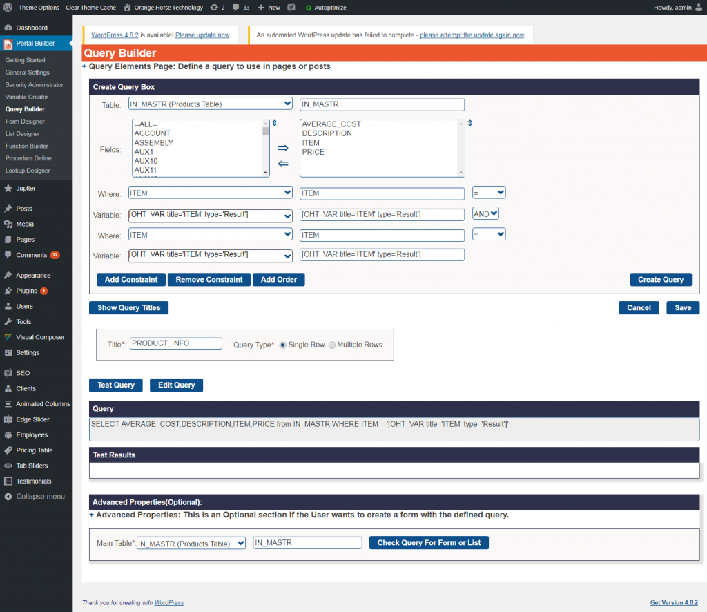Click the Query SQL text area
The height and width of the screenshot is (612, 707).
point(394,429)
